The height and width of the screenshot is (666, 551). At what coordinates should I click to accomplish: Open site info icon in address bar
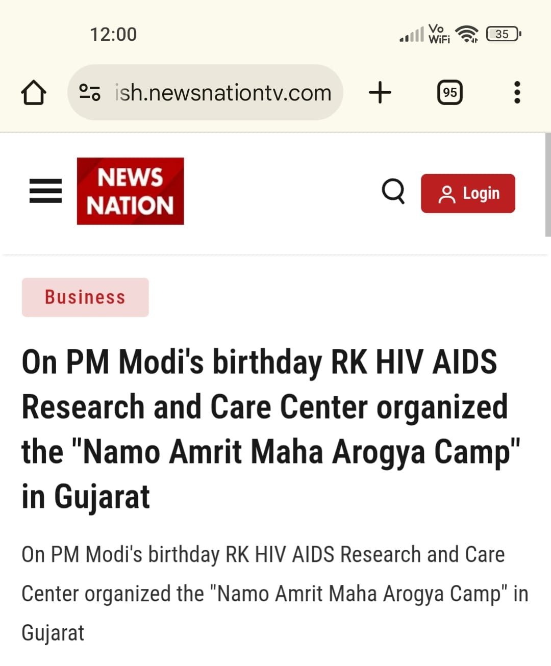[x=90, y=92]
